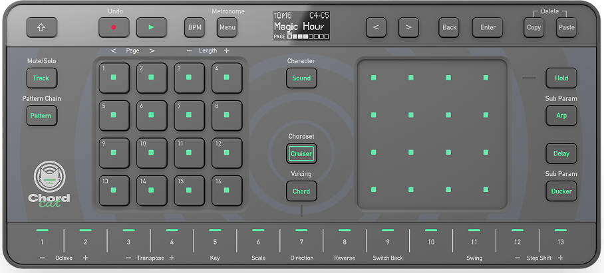Toggle the Arp button
The width and height of the screenshot is (604, 273).
pyautogui.click(x=561, y=116)
